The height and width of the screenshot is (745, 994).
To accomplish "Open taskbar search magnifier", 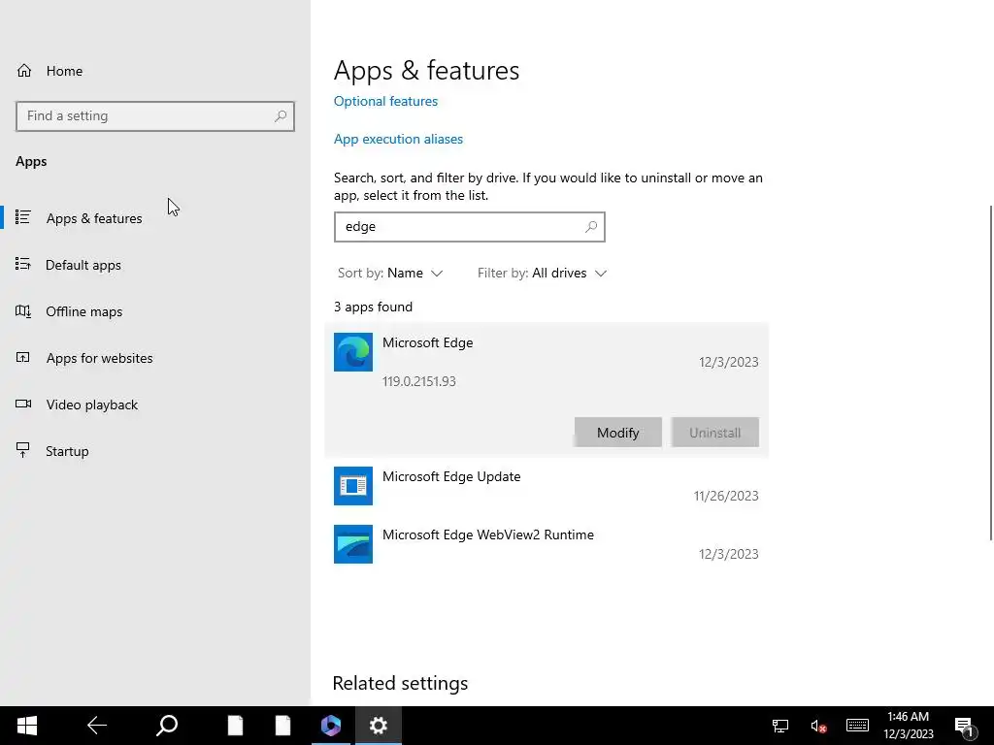I will (x=167, y=726).
